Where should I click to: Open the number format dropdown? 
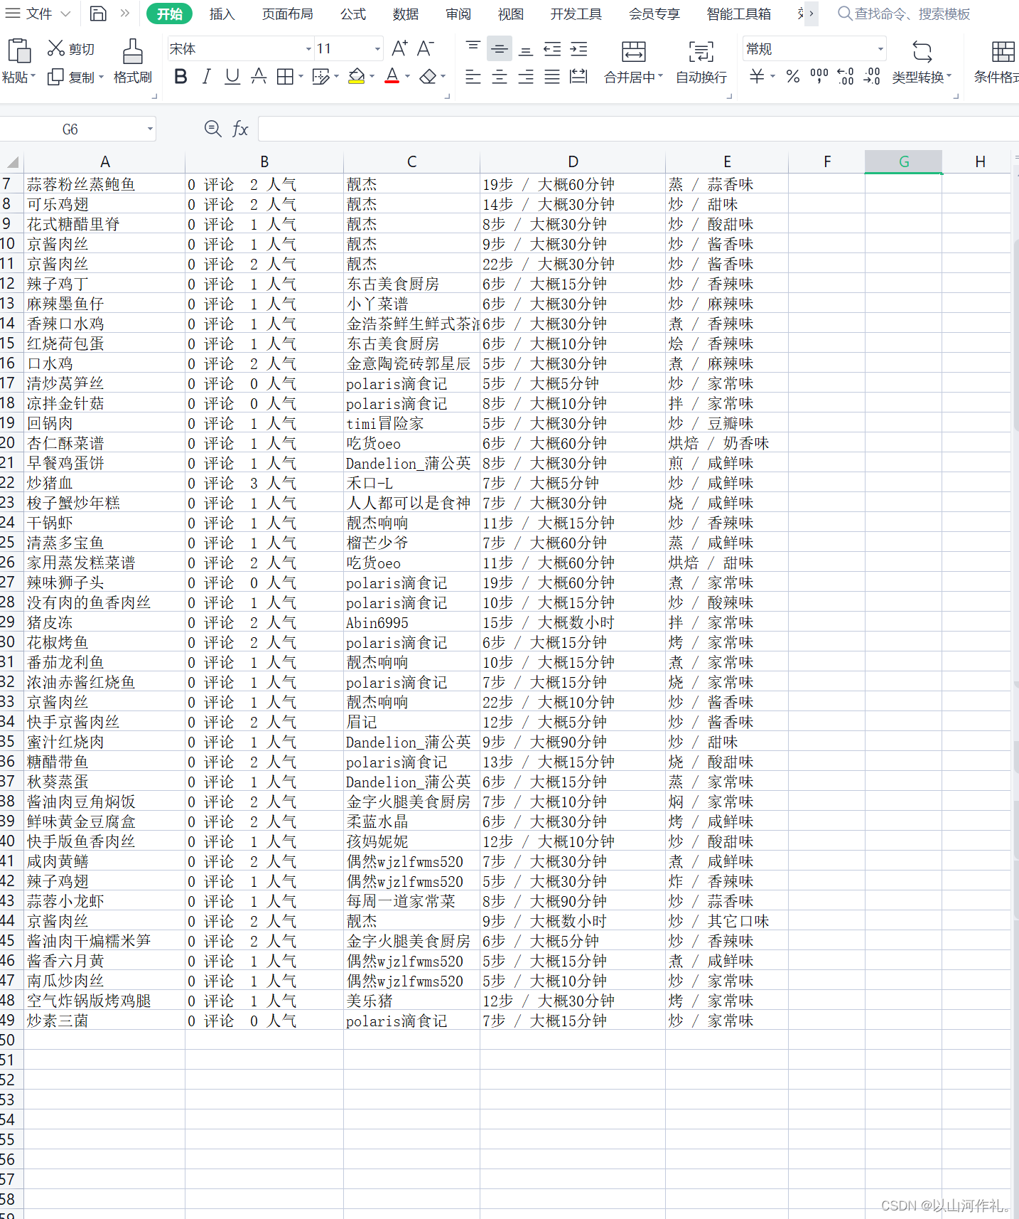pyautogui.click(x=880, y=49)
